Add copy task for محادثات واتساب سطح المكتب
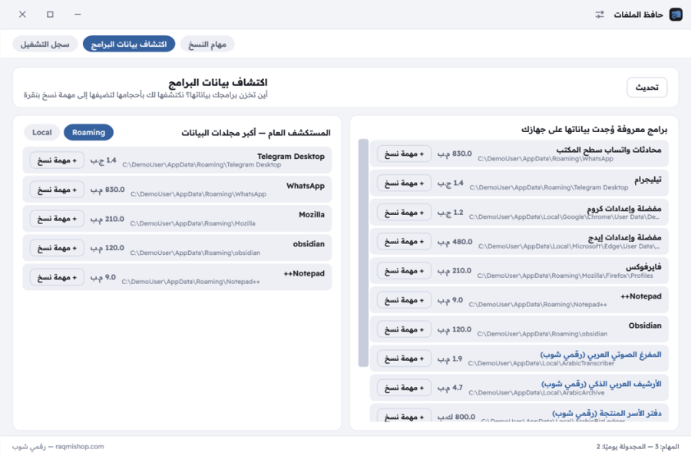This screenshot has width=691, height=456. (x=404, y=154)
